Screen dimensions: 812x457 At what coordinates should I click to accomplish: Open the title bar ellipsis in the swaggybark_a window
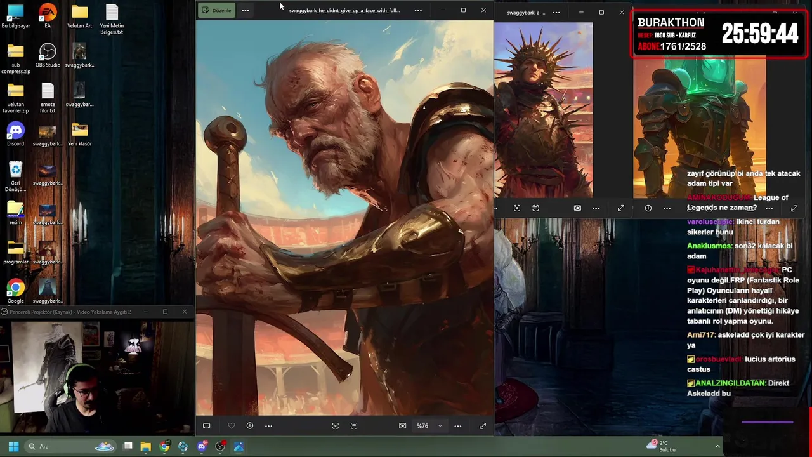click(x=556, y=12)
